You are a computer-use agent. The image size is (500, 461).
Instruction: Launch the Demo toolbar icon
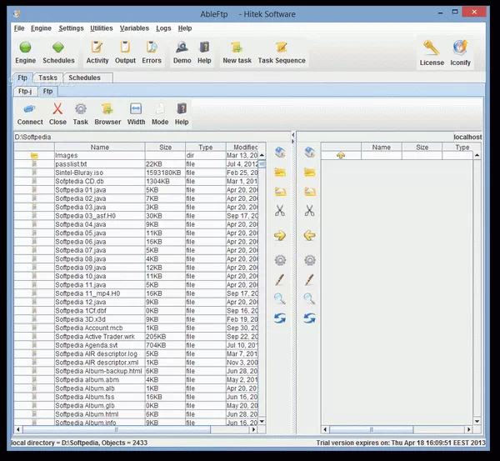182,48
